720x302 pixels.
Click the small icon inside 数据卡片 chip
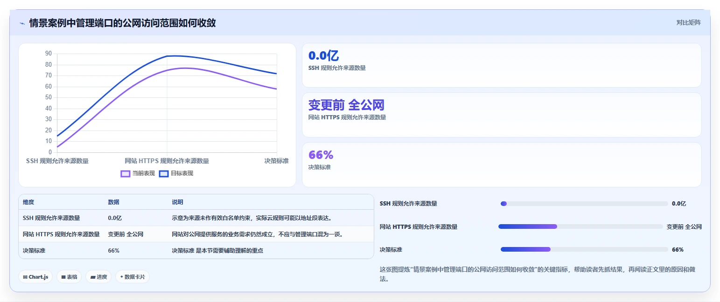pyautogui.click(x=122, y=277)
